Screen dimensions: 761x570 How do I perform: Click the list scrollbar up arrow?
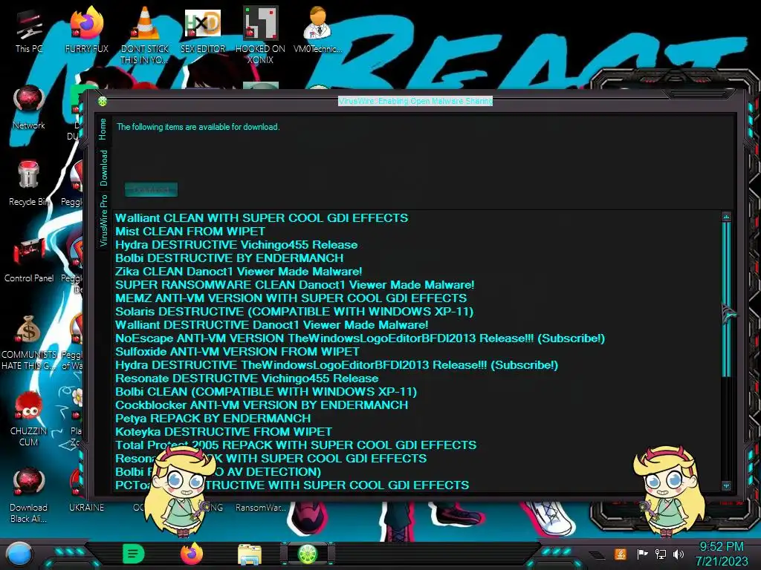726,217
